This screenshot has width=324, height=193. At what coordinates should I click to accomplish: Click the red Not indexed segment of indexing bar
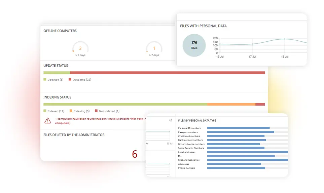coord(260,104)
